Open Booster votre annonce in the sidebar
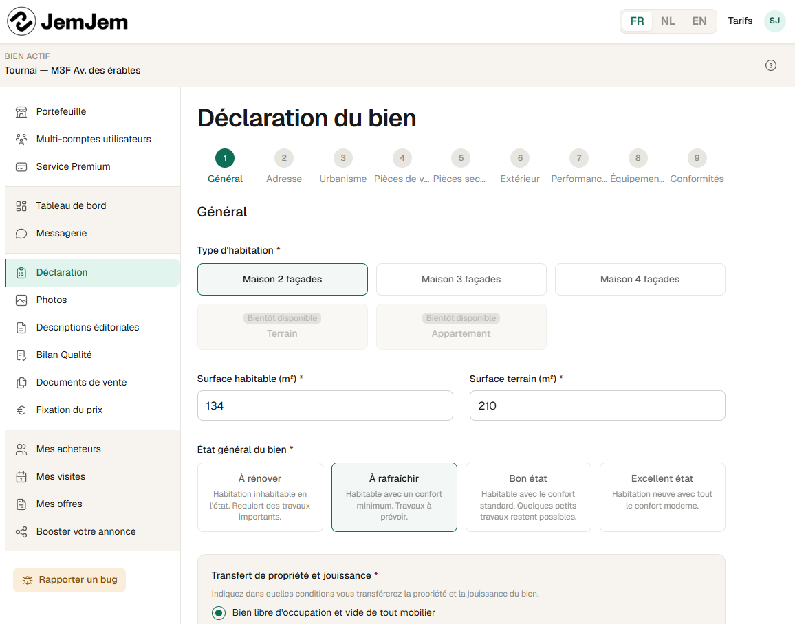795x624 pixels. (92, 532)
